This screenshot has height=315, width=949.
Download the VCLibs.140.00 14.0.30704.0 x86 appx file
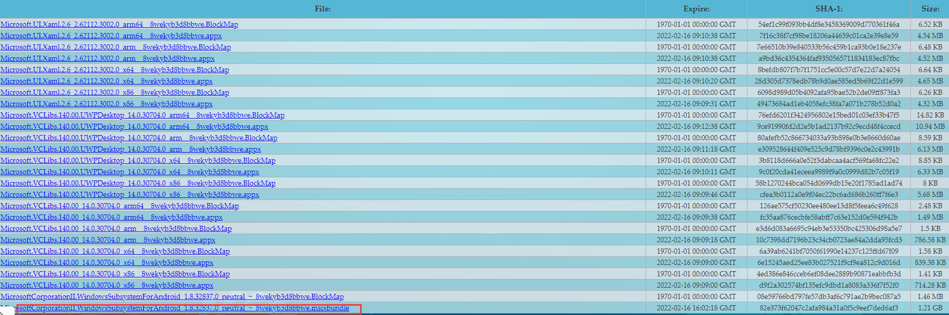107,285
